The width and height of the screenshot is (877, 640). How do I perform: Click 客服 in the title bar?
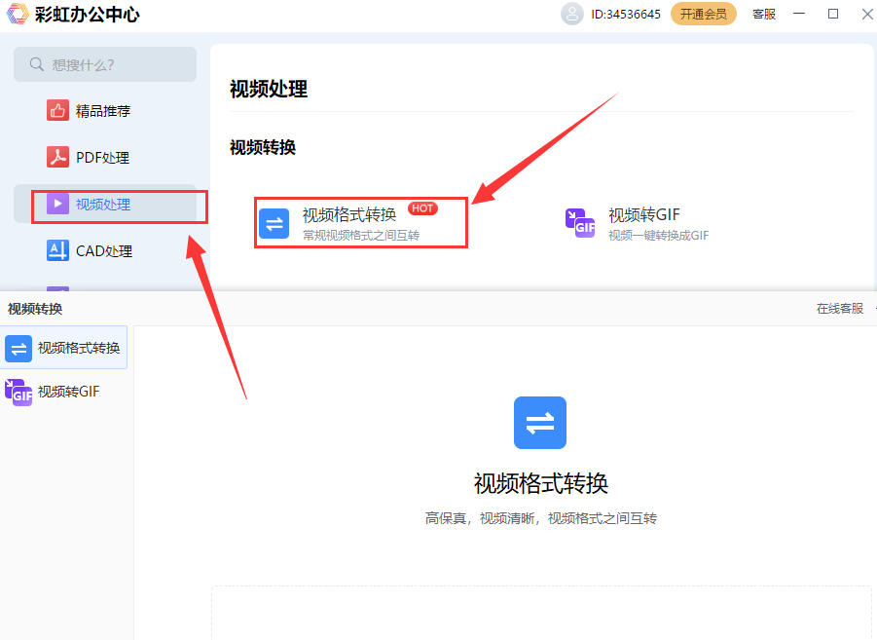click(763, 14)
